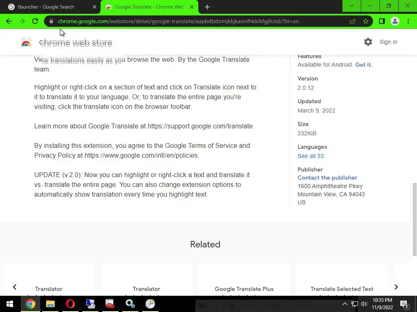Viewport: 417px width, 312px height.
Task: Show previous related extensions with left arrow
Action: [15, 287]
